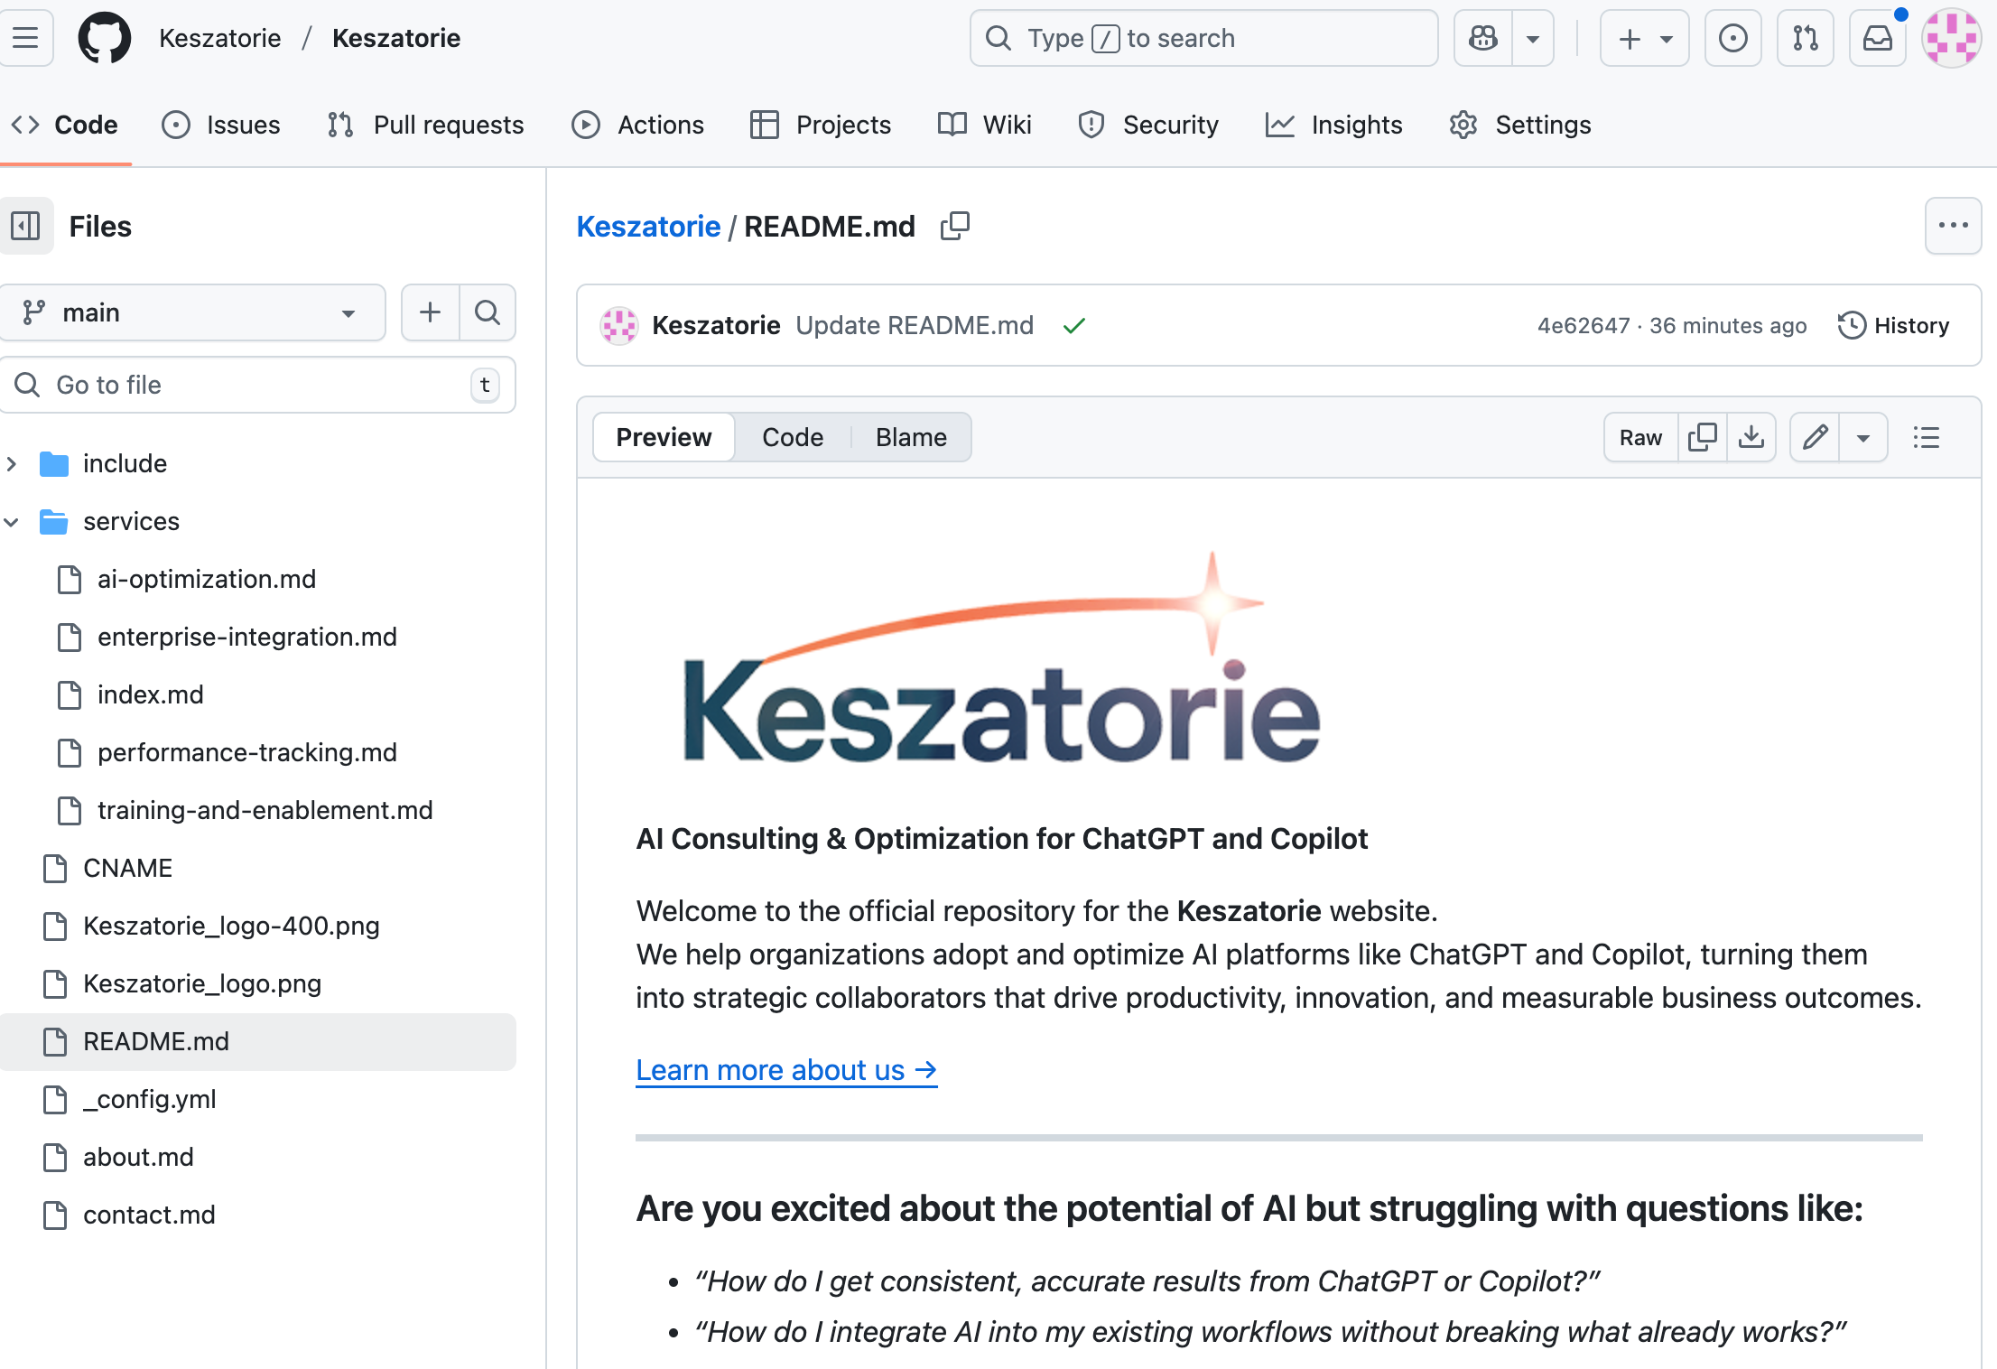The width and height of the screenshot is (1997, 1369).
Task: Switch to the Blame view
Action: [910, 438]
